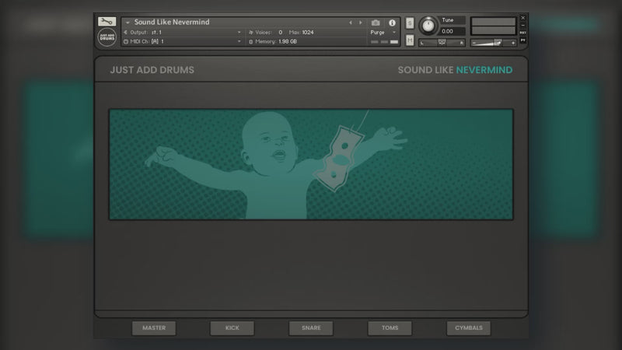Viewport: 622px width, 350px height.
Task: Open the SNARE tab
Action: 311,327
